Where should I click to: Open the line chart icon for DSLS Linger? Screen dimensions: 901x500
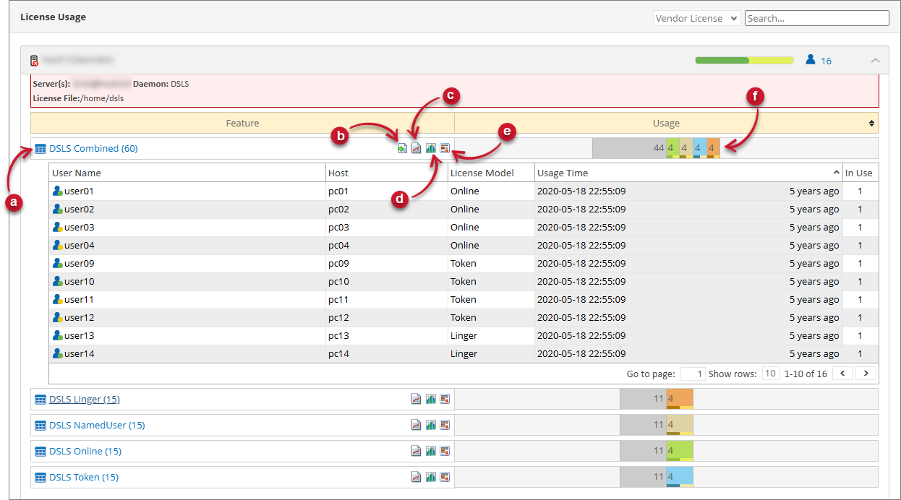[x=417, y=399]
